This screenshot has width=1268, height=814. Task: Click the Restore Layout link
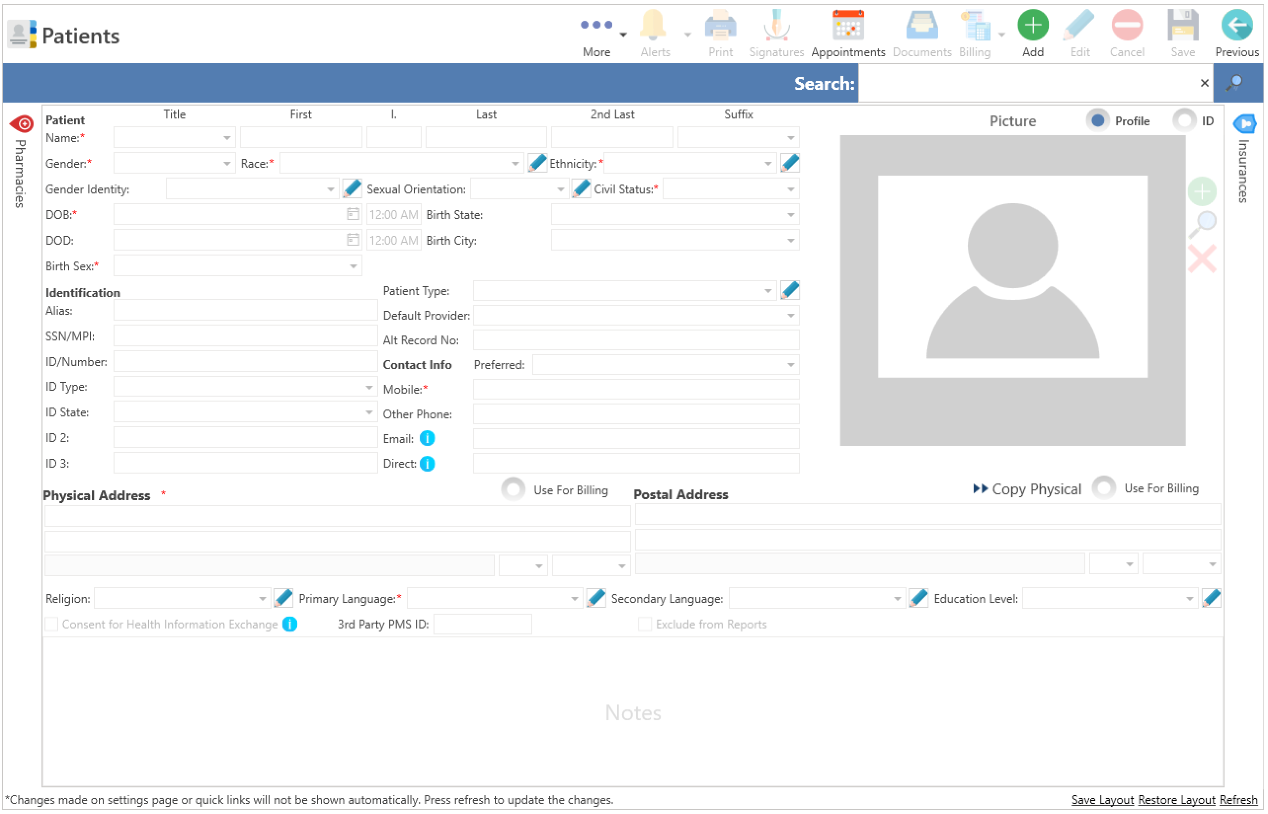tap(1177, 800)
